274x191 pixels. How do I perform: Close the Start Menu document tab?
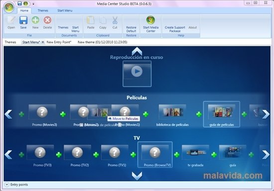point(43,42)
